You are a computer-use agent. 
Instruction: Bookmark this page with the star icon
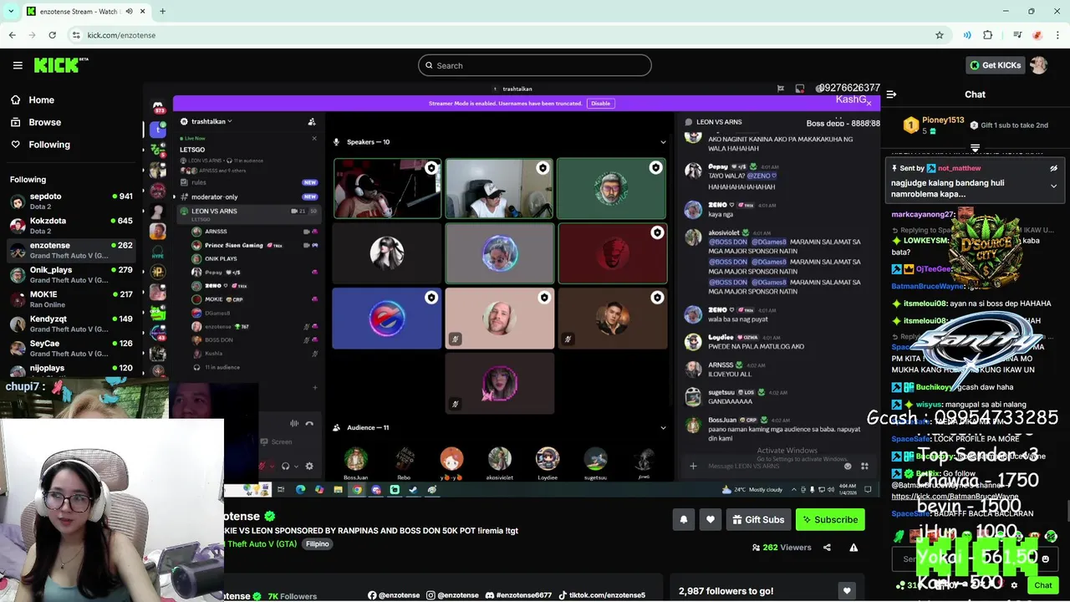point(940,35)
